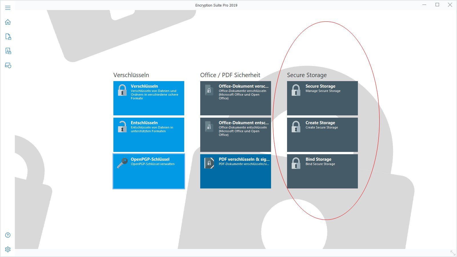The height and width of the screenshot is (257, 457).
Task: Open the Office-Dokument versc... tile title
Action: click(244, 86)
